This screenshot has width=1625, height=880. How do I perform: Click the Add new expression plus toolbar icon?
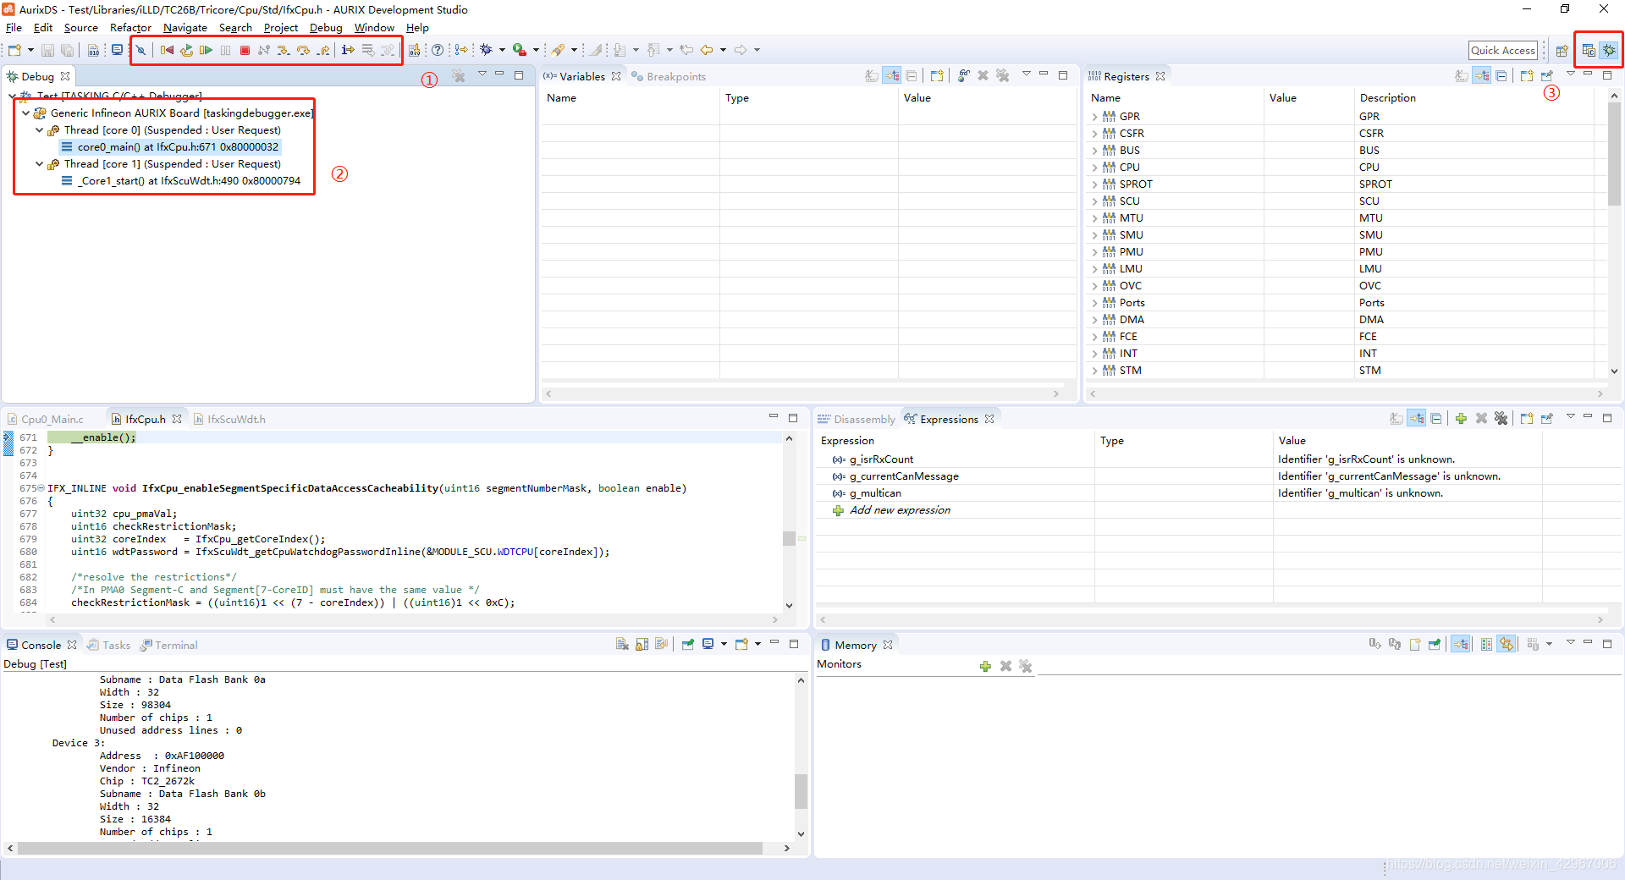[x=1461, y=418]
